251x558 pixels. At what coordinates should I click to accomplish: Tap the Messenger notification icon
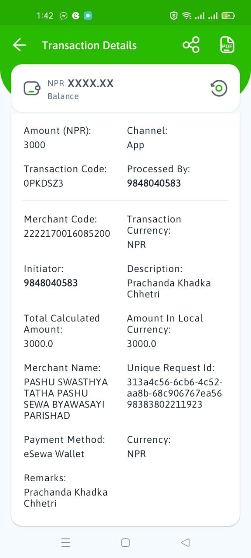(x=64, y=16)
